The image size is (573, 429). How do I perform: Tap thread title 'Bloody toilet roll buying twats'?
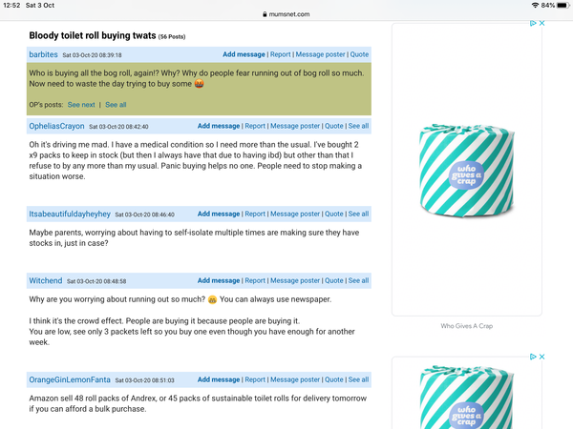coord(93,35)
